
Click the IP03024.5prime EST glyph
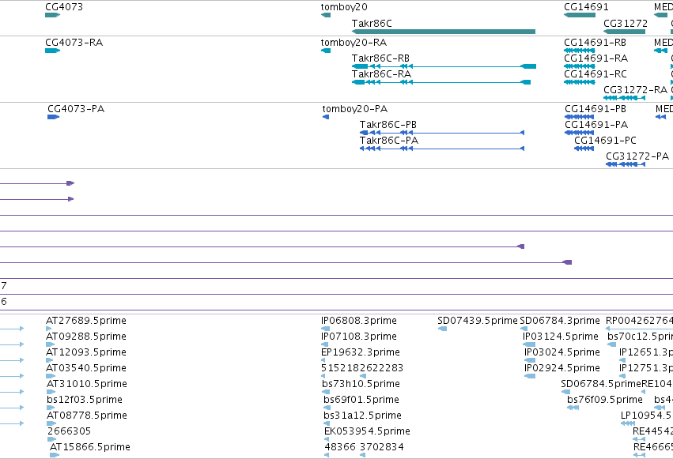pos(530,360)
